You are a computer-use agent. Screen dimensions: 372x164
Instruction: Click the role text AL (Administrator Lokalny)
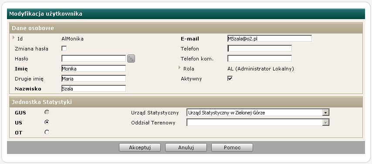[261, 69]
